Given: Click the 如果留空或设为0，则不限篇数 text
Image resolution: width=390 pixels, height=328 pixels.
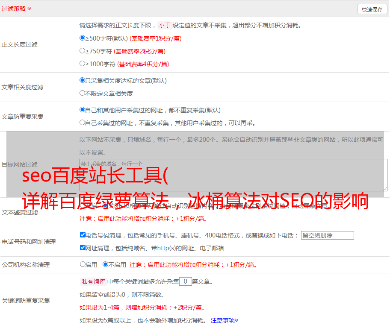Looking at the screenshot, I should (122, 295).
